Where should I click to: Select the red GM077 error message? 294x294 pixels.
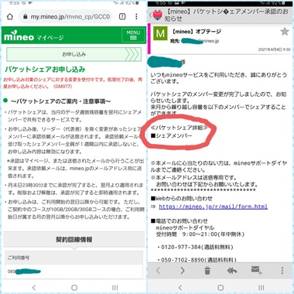(73, 83)
